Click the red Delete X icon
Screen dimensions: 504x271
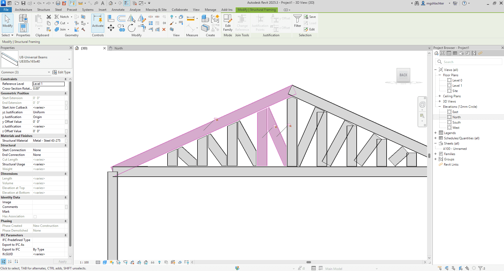164,29
